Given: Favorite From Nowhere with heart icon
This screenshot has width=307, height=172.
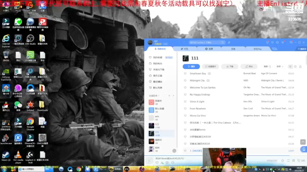Looking at the screenshot, I should pos(185,109).
